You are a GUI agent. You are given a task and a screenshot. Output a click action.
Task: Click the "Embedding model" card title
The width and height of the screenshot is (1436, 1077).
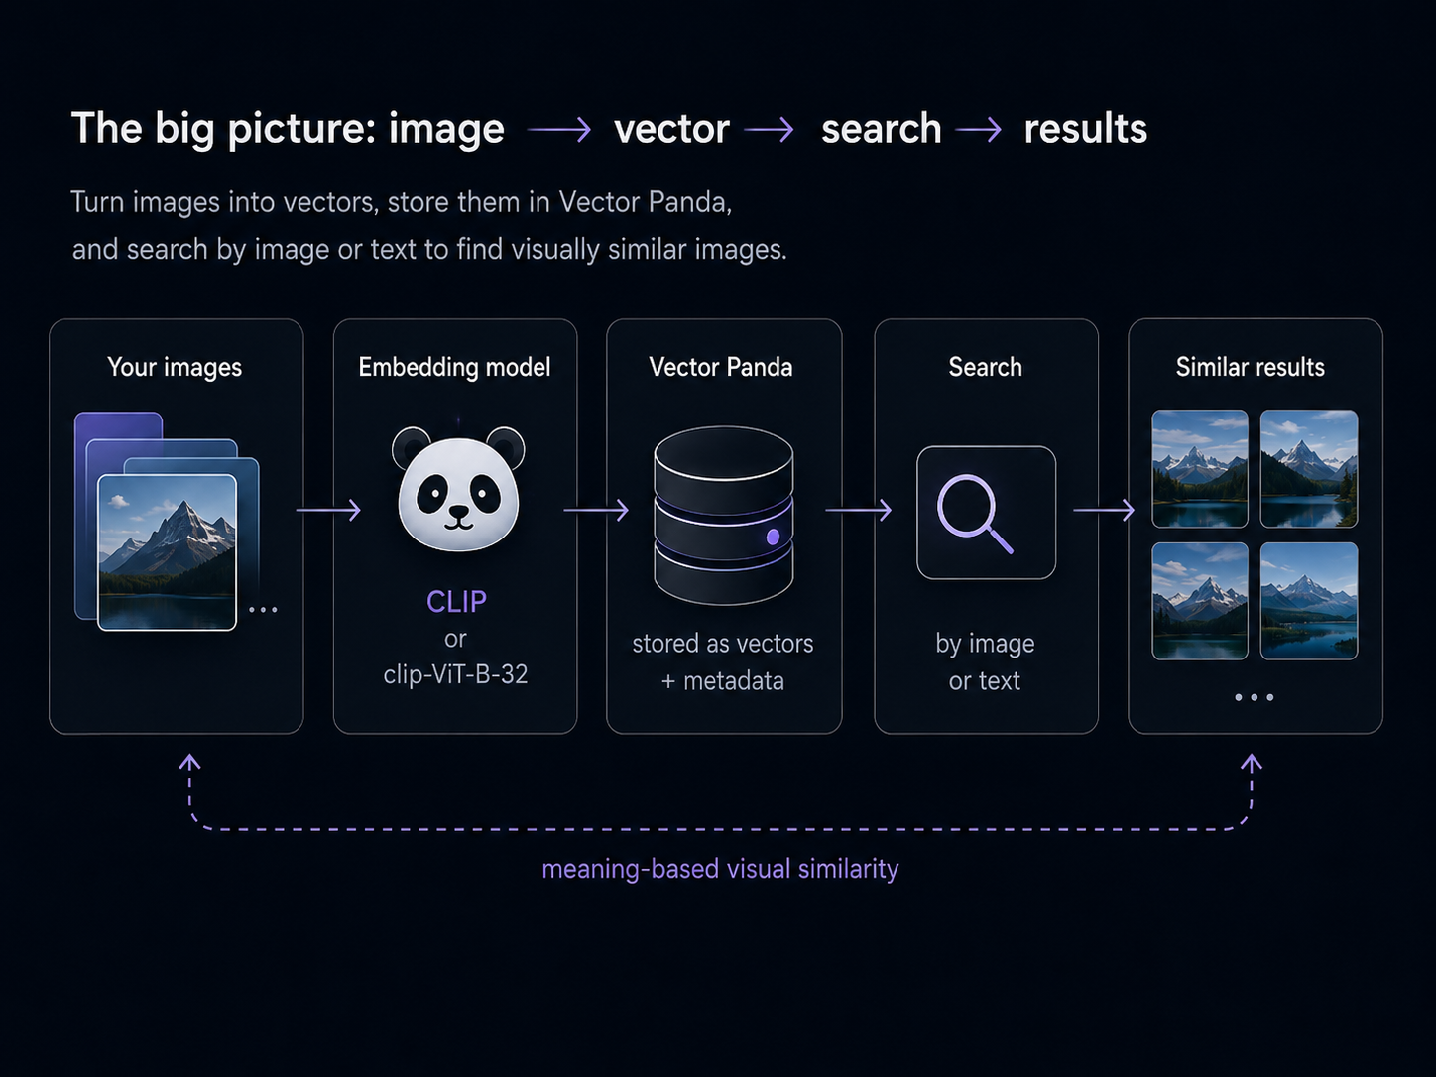pyautogui.click(x=454, y=367)
